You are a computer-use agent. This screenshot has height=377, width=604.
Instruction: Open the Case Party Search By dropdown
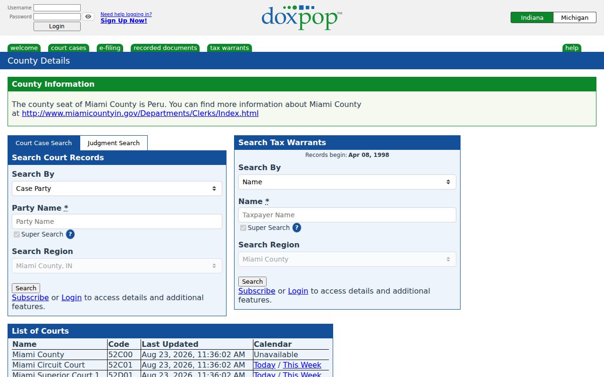(117, 188)
